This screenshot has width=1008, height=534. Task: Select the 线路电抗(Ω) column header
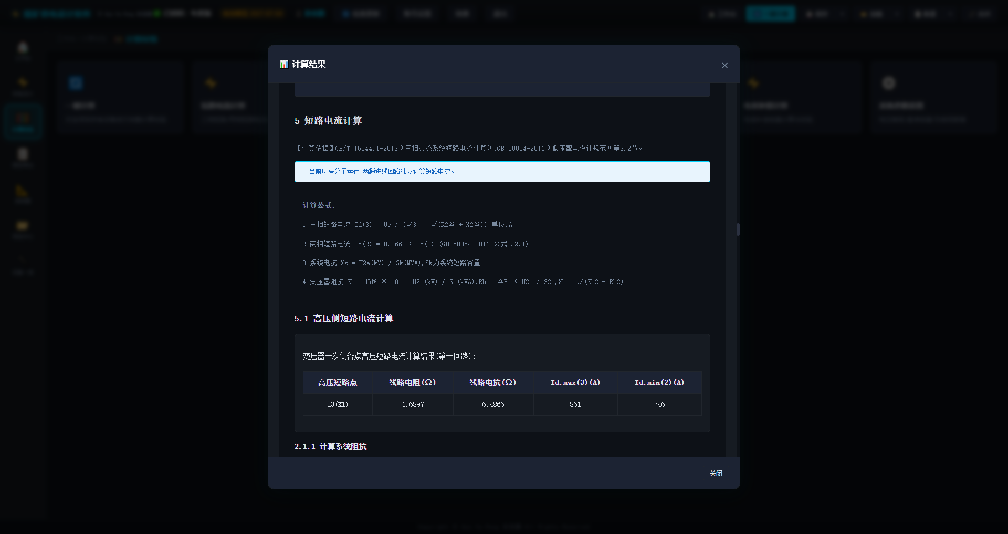(493, 382)
